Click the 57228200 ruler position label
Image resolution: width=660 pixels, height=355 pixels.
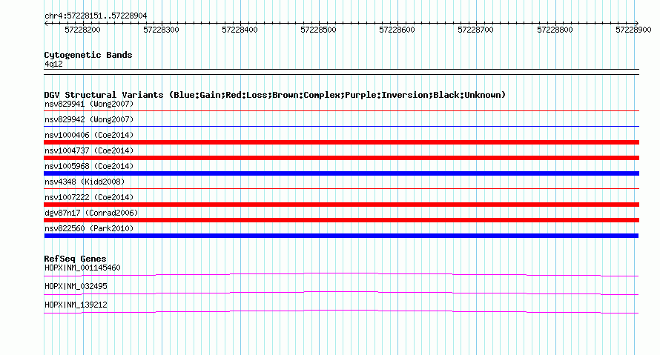pos(82,30)
